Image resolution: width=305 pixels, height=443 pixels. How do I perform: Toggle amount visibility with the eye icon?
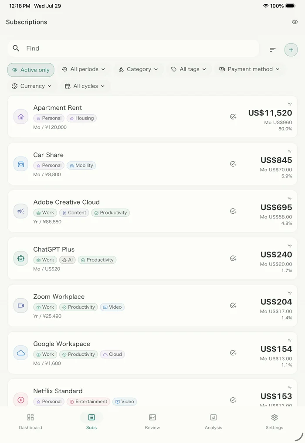click(295, 22)
